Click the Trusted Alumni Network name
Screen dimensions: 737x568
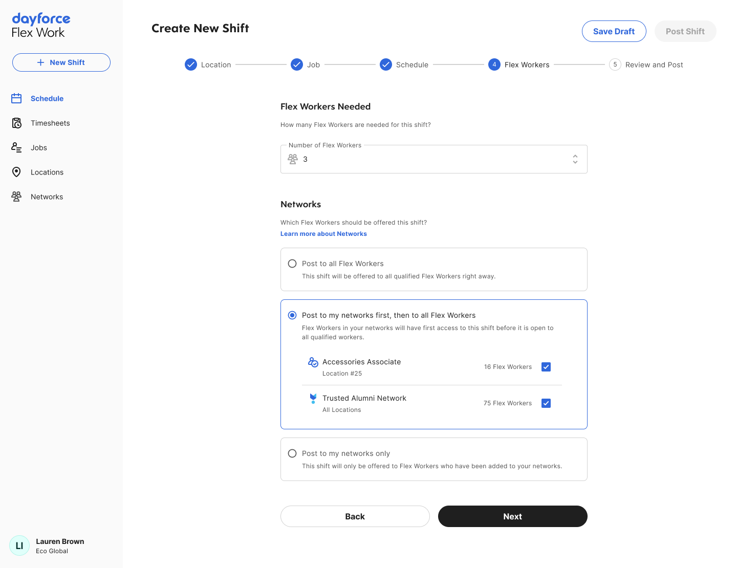pos(364,398)
